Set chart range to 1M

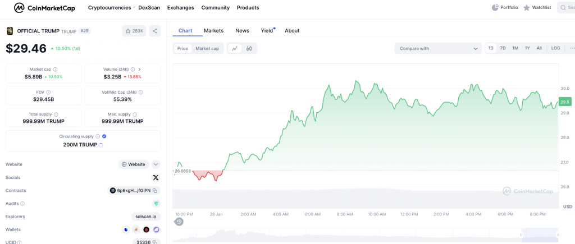coord(515,48)
